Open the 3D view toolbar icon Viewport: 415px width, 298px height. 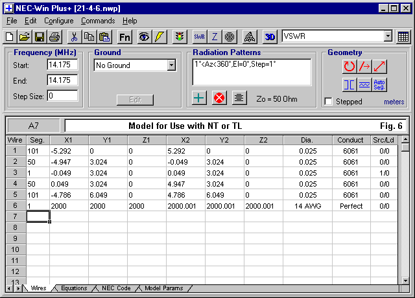tap(270, 36)
